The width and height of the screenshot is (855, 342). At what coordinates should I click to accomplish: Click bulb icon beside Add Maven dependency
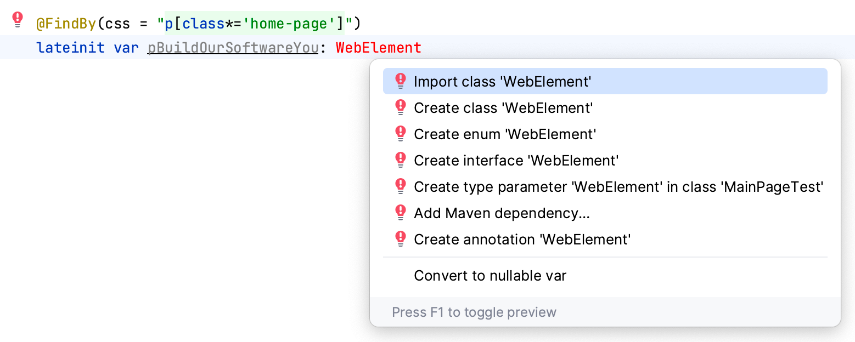point(401,213)
